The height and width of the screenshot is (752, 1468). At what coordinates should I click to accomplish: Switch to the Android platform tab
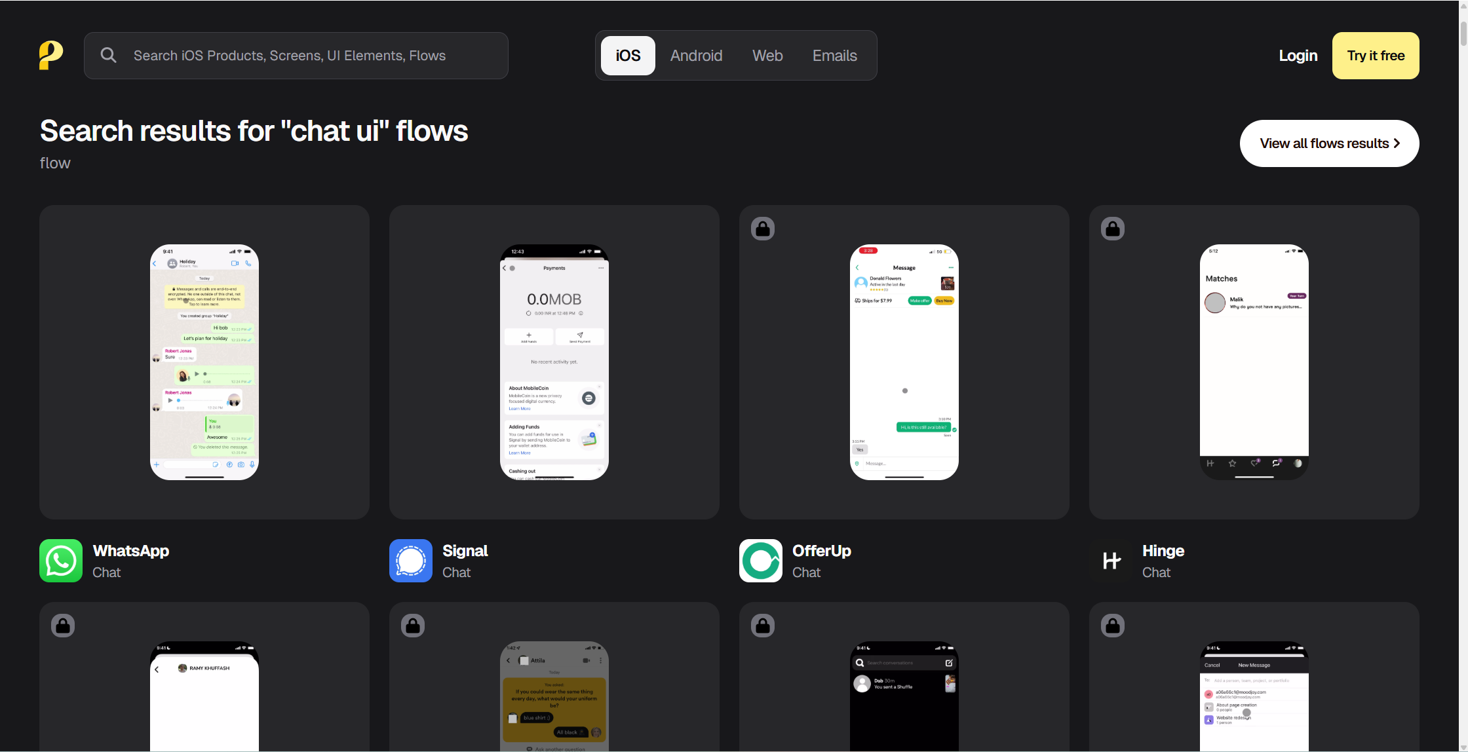(x=696, y=56)
